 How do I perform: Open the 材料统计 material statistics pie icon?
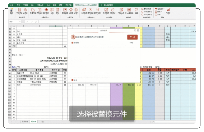tap(113, 10)
